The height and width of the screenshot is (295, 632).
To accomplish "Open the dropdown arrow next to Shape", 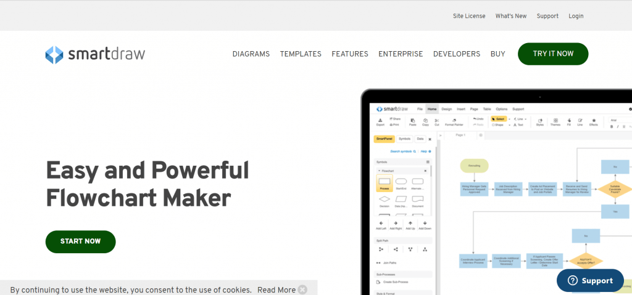I will 509,125.
